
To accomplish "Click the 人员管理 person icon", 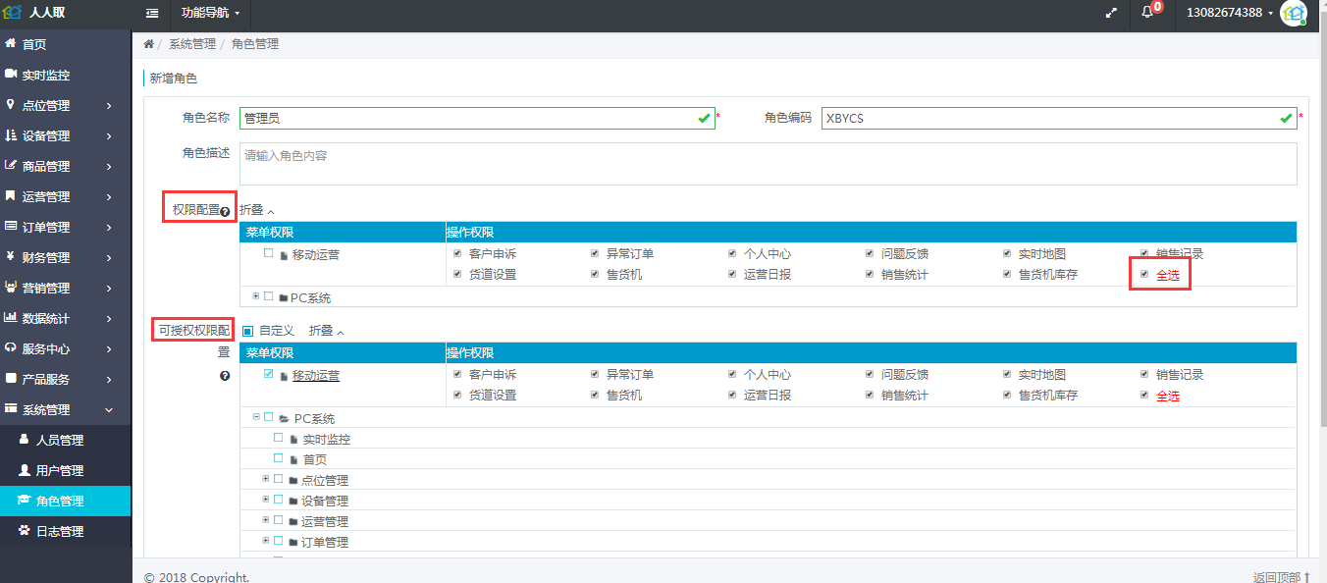I will click(25, 439).
